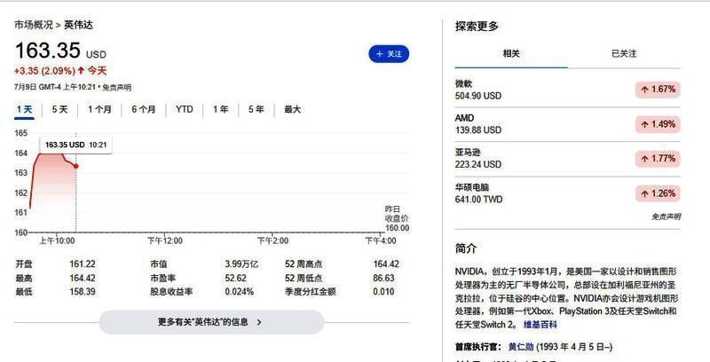
Task: Click the 亚马逊 1.77% change badge
Action: click(x=657, y=159)
